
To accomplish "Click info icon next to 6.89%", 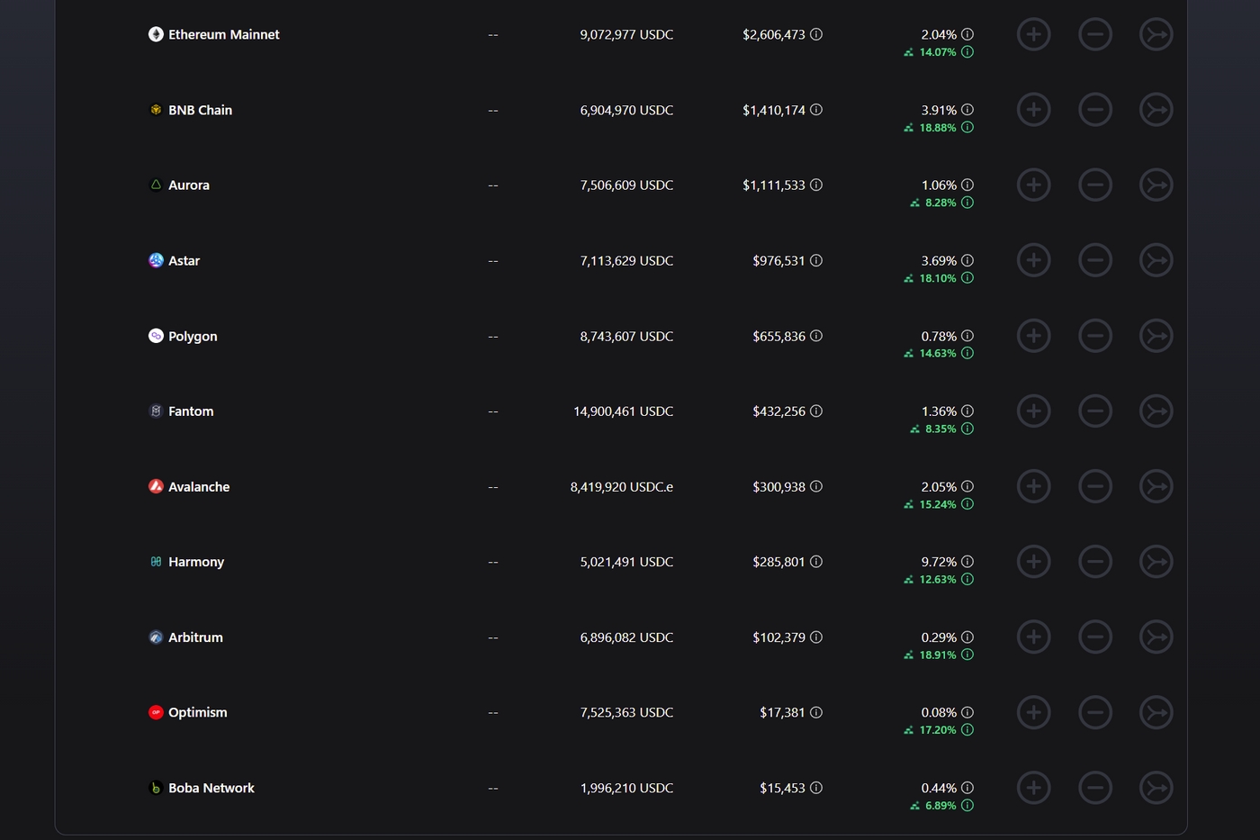I will [967, 806].
